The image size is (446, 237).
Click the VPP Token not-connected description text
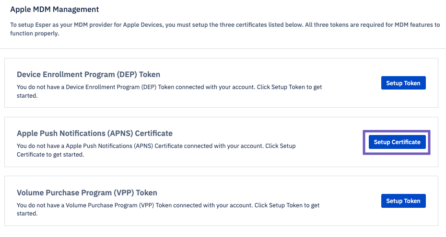point(168,209)
